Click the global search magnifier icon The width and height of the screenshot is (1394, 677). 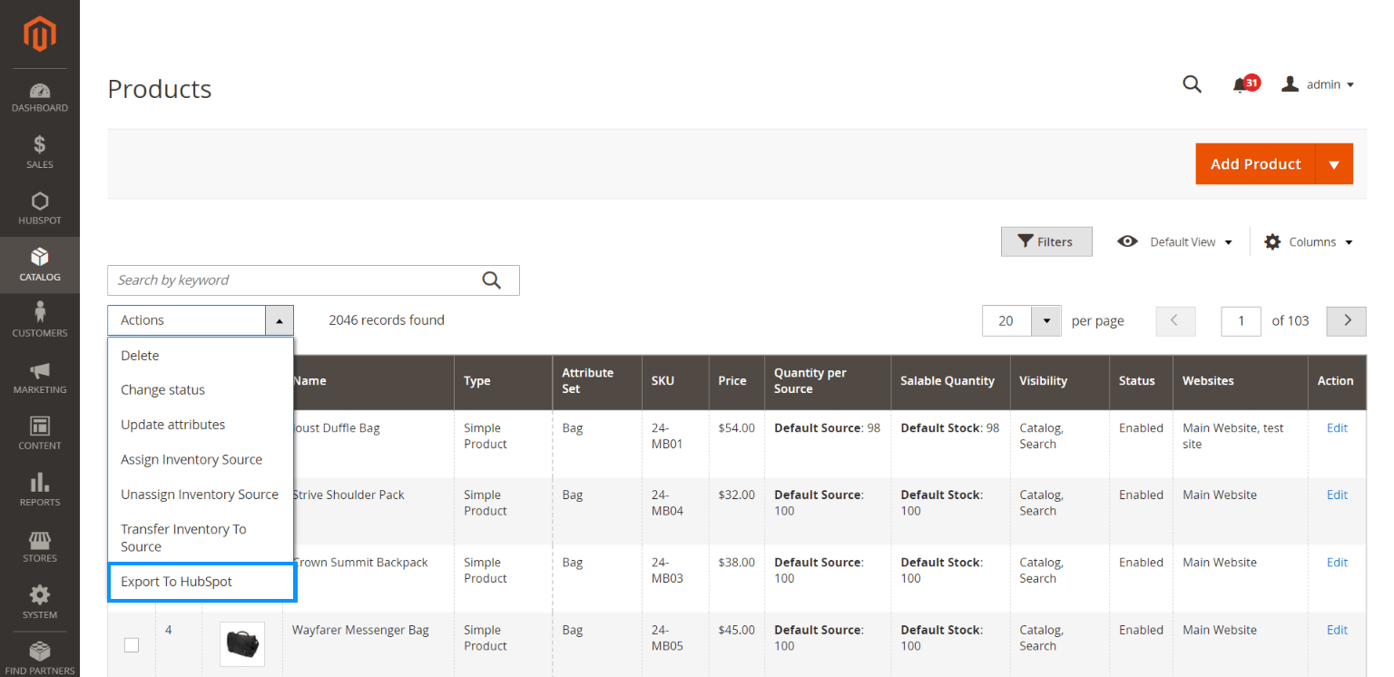(x=1192, y=83)
